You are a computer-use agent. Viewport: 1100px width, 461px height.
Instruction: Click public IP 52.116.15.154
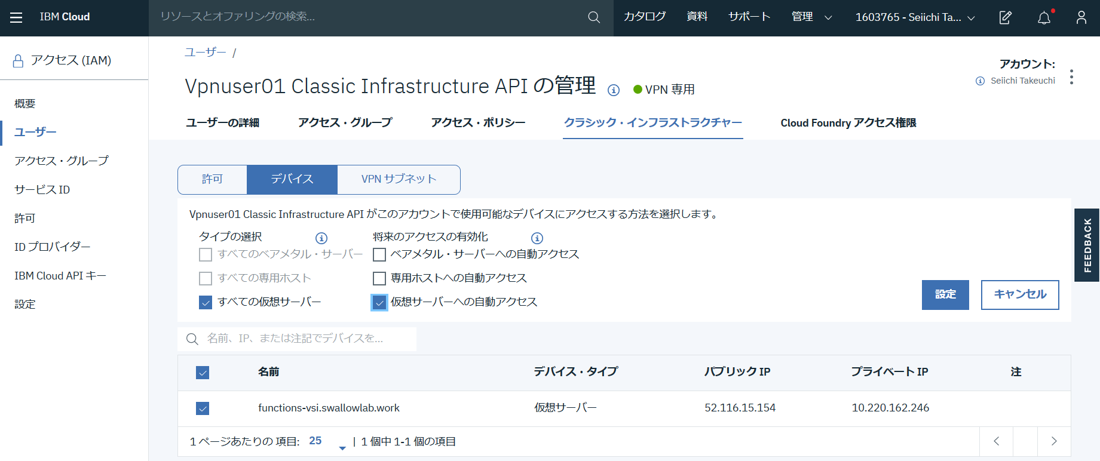pos(740,408)
